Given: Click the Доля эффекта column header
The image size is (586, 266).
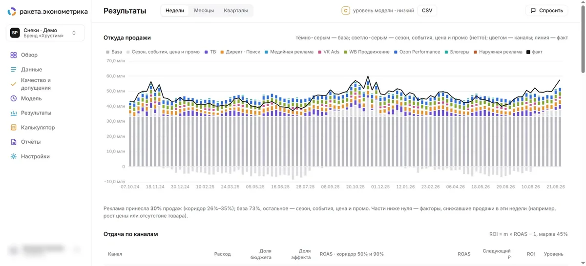Looking at the screenshot, I should (x=301, y=254).
